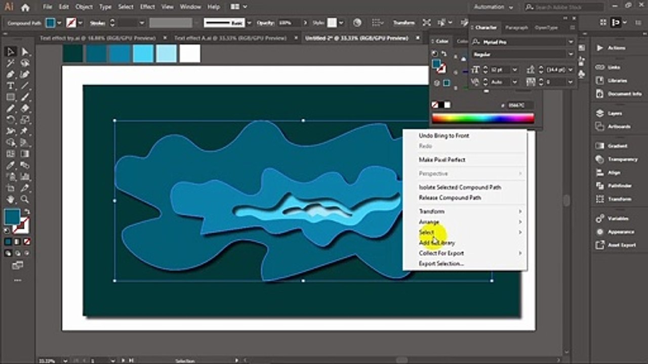Open the Window menu
Viewport: 648px width, 364px height.
tap(190, 7)
